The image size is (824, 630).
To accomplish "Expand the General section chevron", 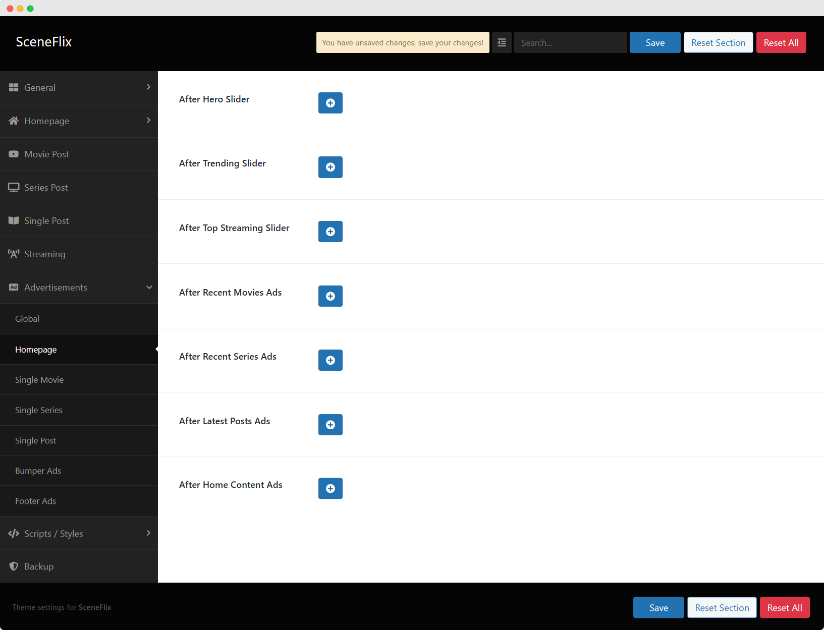I will tap(148, 87).
